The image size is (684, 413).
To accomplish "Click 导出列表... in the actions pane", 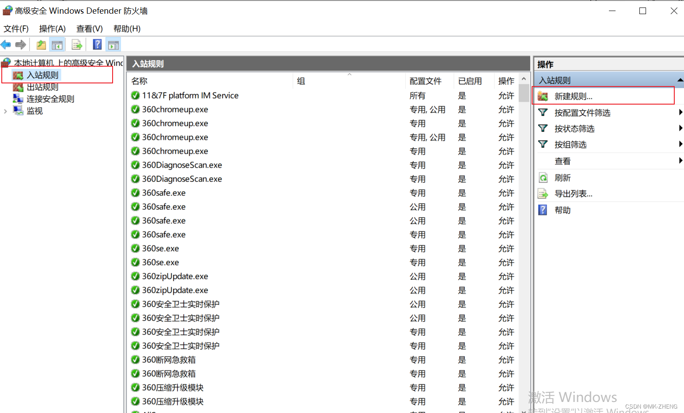I will pyautogui.click(x=573, y=194).
